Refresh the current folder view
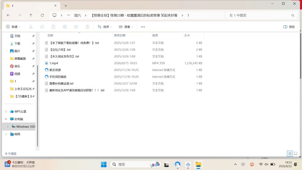Viewport: 302px width, 170px height. tap(42, 15)
